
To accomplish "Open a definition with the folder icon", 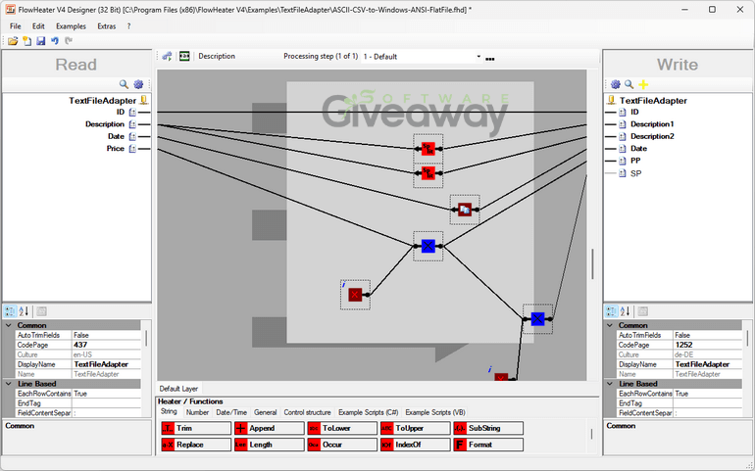I will click(13, 41).
